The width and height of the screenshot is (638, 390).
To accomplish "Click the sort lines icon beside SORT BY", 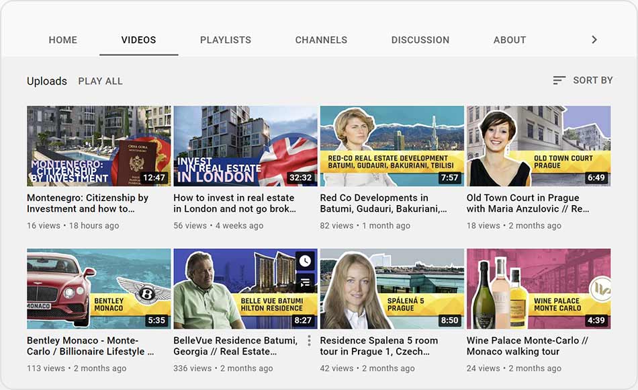I will [559, 80].
